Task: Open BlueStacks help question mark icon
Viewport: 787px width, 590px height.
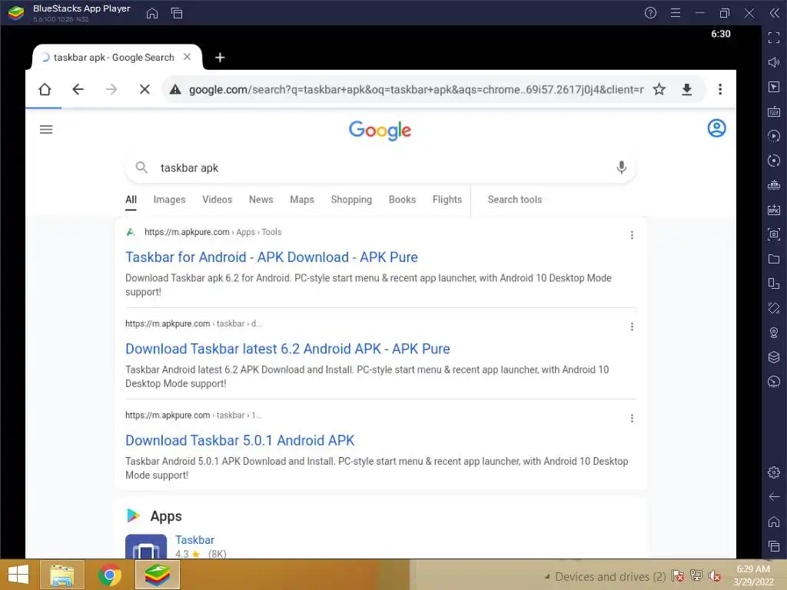Action: coord(650,13)
